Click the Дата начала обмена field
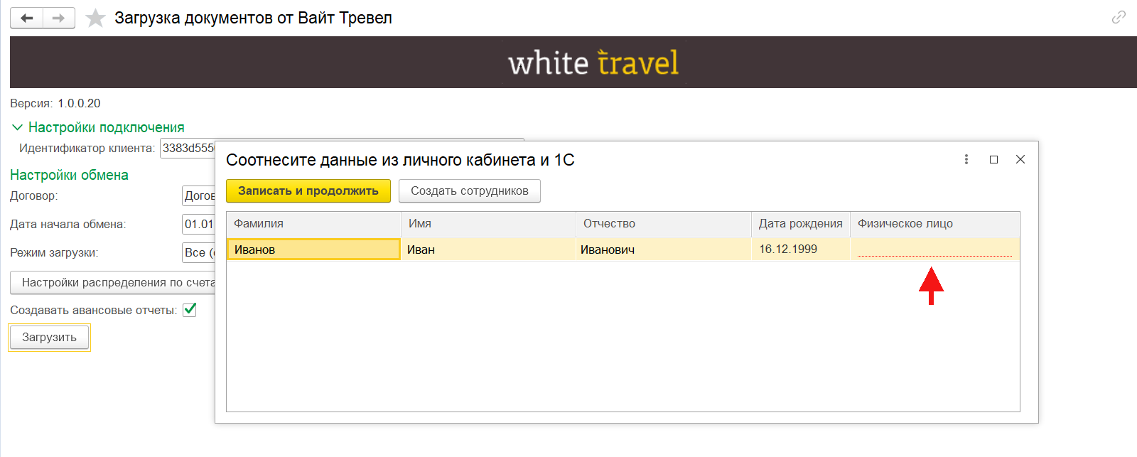 pos(199,224)
